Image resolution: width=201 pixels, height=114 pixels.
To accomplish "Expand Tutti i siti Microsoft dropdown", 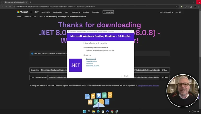I will (166, 12).
